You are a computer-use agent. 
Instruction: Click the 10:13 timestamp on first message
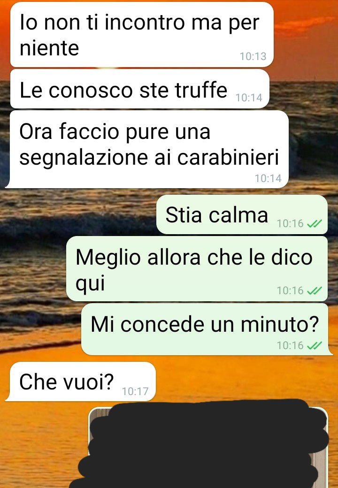point(253,56)
